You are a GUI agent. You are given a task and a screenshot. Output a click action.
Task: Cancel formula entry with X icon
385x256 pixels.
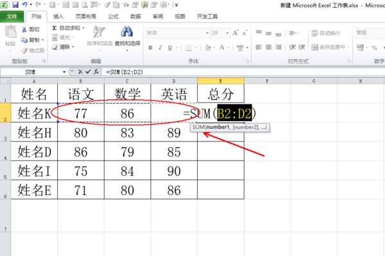coord(80,72)
